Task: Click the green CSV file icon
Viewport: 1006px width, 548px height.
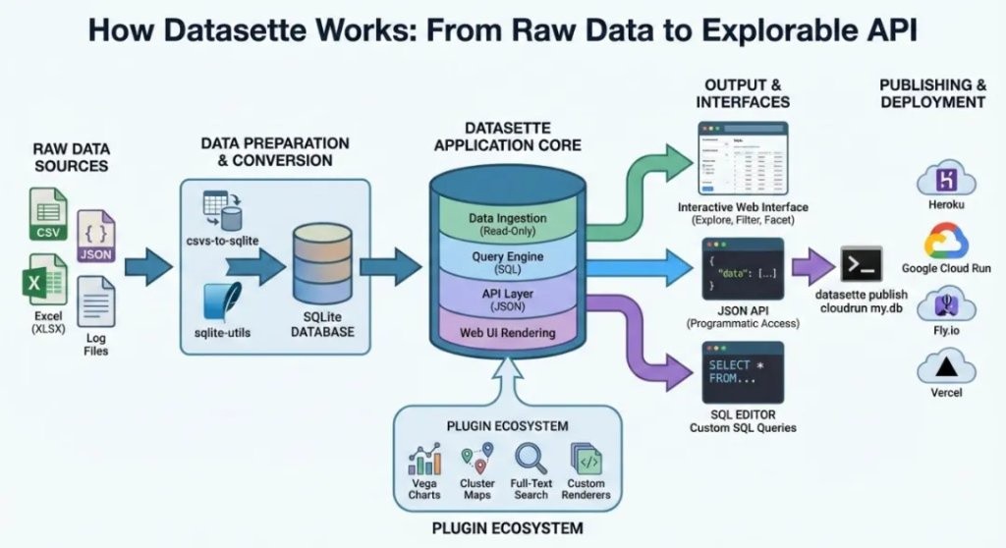Action: tap(48, 214)
